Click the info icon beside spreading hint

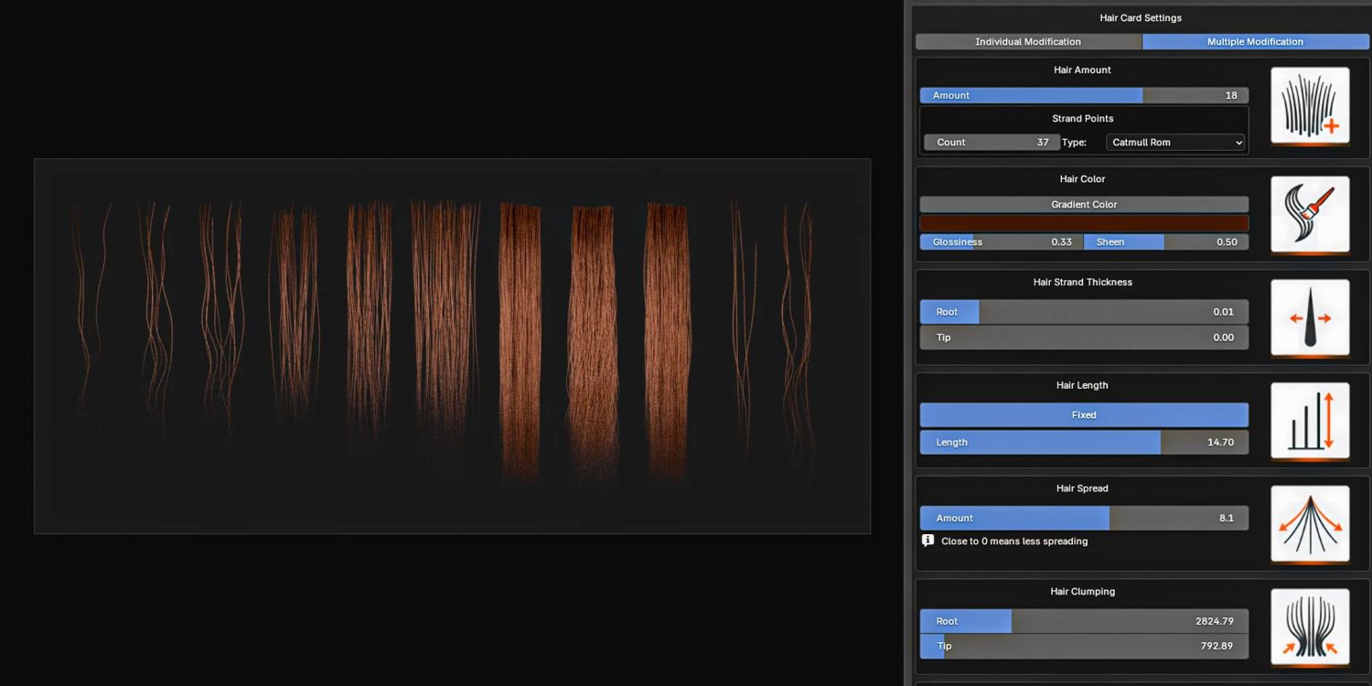coord(927,541)
